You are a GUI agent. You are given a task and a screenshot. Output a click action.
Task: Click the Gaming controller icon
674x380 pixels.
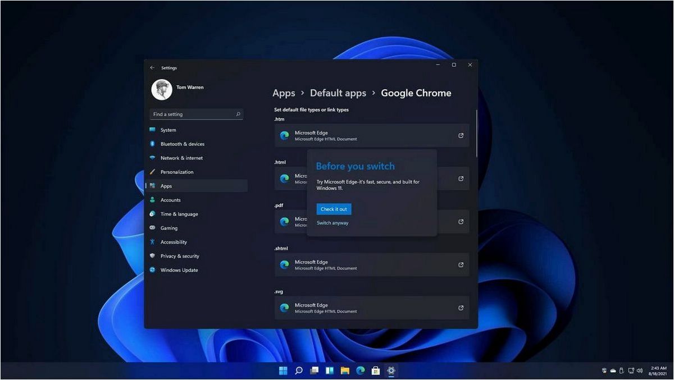(152, 228)
